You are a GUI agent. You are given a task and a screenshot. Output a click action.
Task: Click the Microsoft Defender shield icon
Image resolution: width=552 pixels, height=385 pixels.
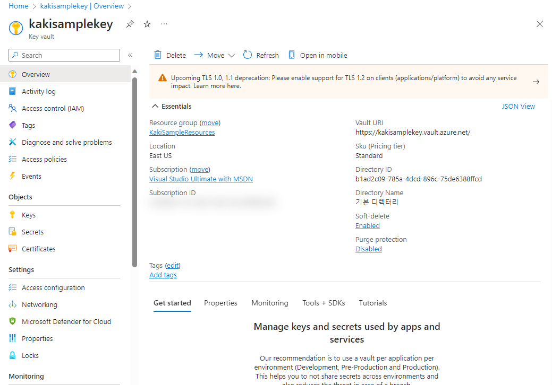pyautogui.click(x=12, y=321)
